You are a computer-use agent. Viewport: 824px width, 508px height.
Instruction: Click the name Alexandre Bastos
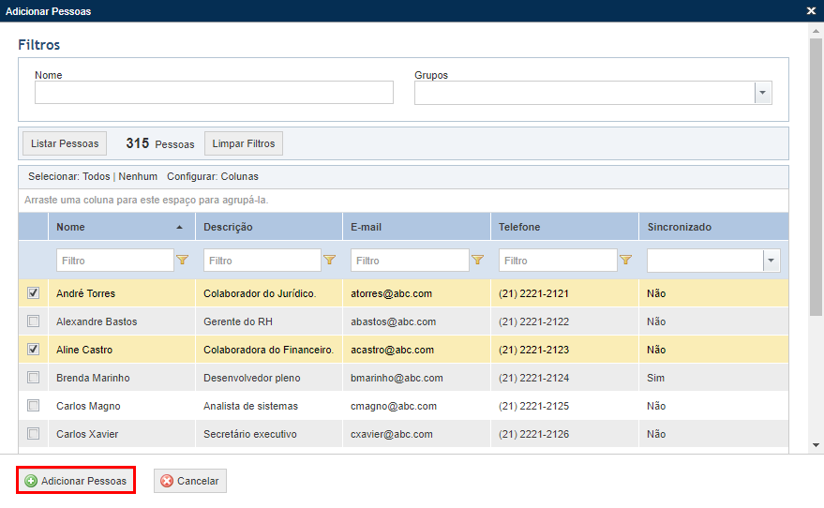[97, 321]
